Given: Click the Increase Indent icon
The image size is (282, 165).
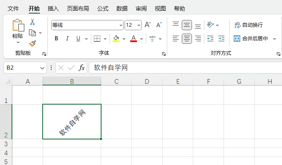Looking at the screenshot, I should tap(221, 39).
